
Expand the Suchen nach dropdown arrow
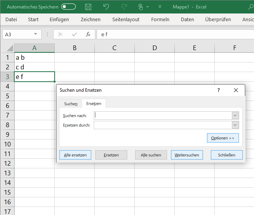(x=235, y=116)
